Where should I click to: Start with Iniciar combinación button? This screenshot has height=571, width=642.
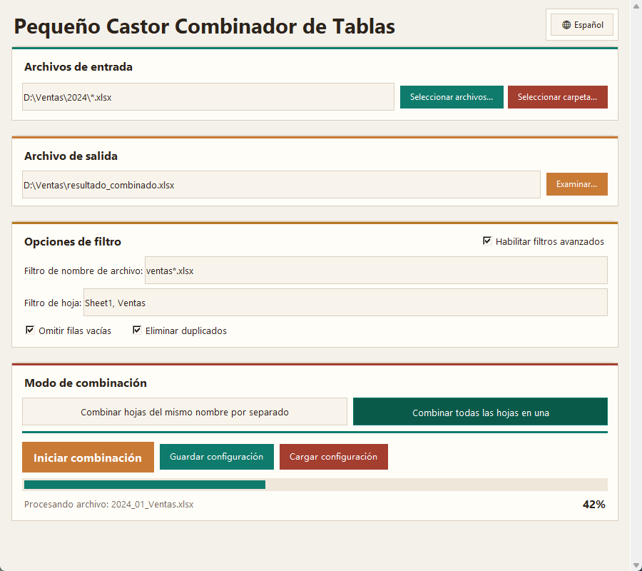[88, 457]
